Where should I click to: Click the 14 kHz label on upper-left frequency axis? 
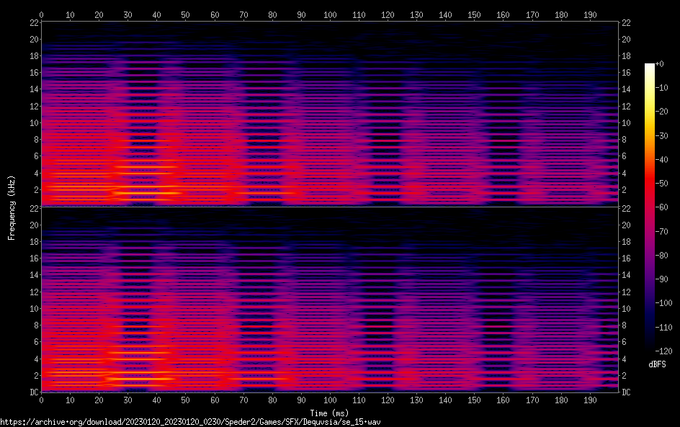33,89
